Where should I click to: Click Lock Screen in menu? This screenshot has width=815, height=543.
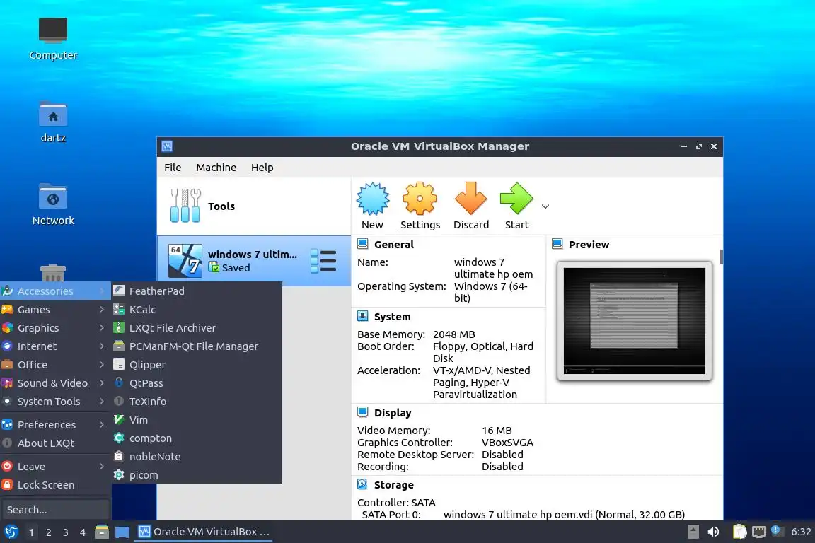point(56,485)
